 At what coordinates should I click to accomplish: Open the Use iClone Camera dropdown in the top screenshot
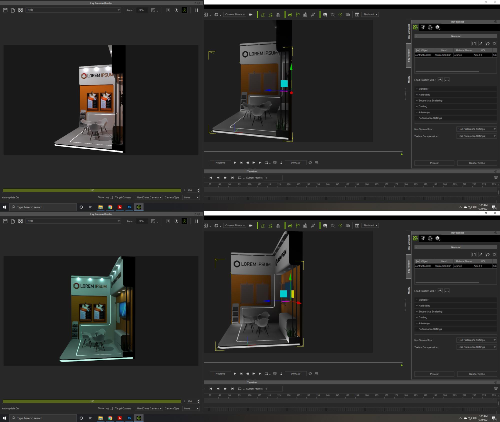(x=149, y=197)
